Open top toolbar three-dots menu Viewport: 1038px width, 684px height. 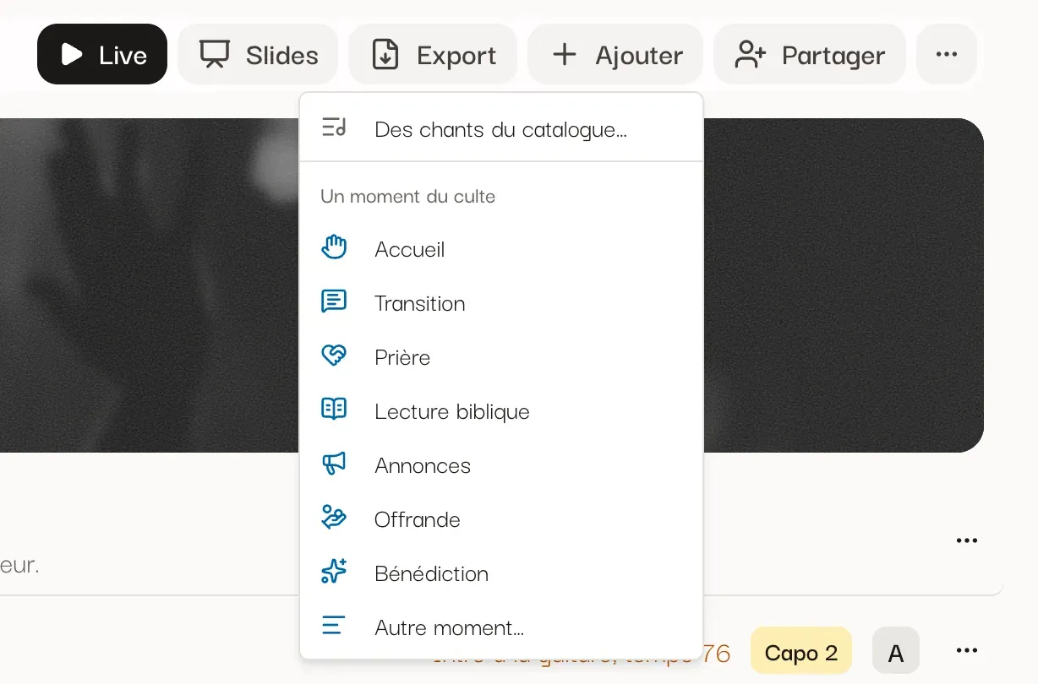click(947, 54)
